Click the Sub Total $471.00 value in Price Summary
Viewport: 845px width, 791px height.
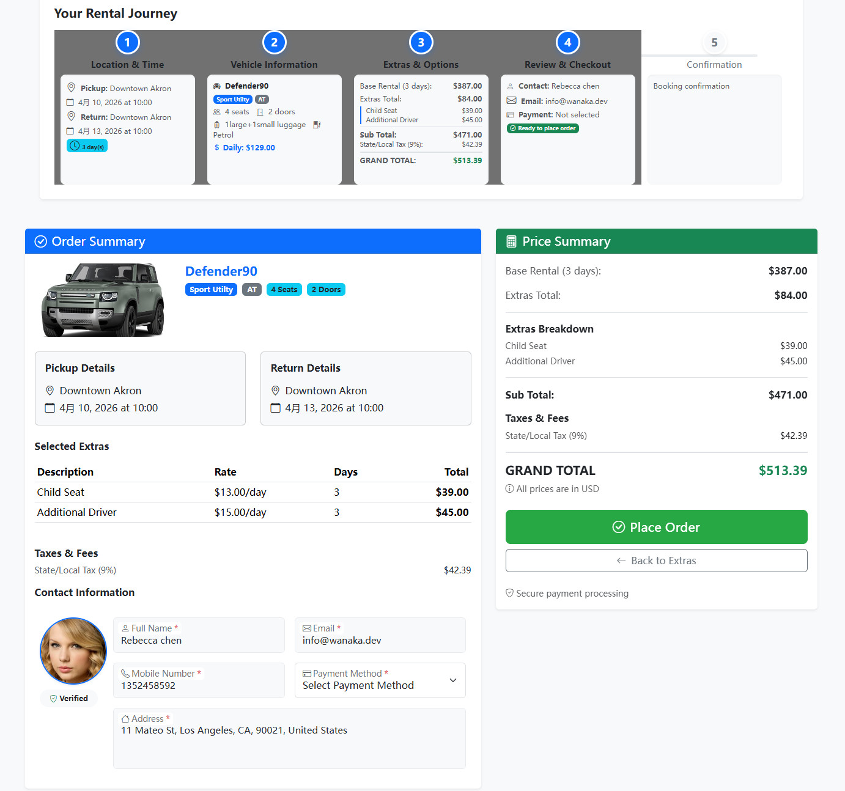[x=788, y=395]
